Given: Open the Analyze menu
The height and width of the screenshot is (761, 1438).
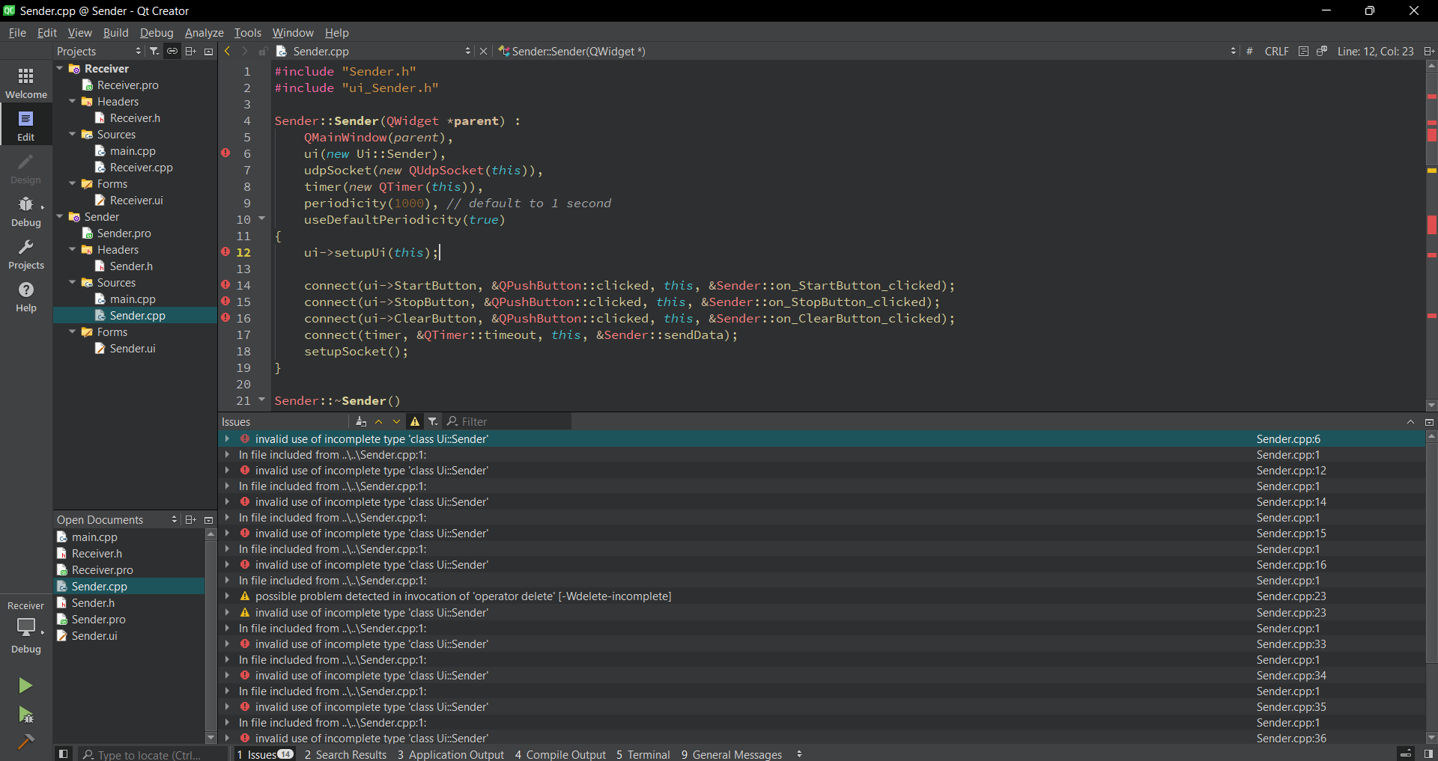Looking at the screenshot, I should pos(204,32).
